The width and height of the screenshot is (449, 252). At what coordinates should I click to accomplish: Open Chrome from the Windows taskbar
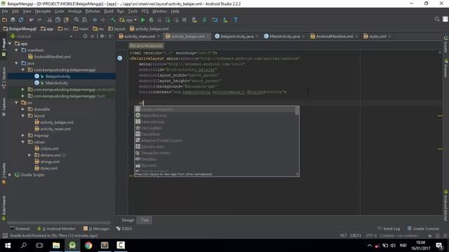click(x=88, y=246)
